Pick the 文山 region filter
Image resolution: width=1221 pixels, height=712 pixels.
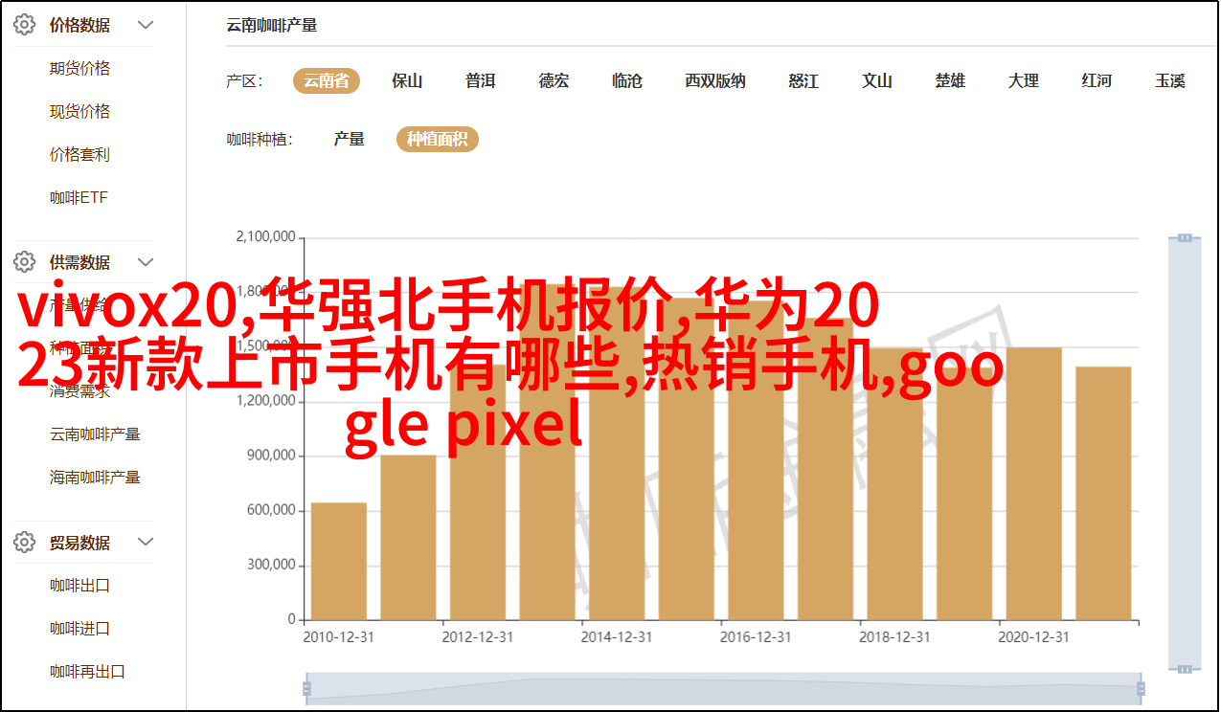[x=877, y=81]
